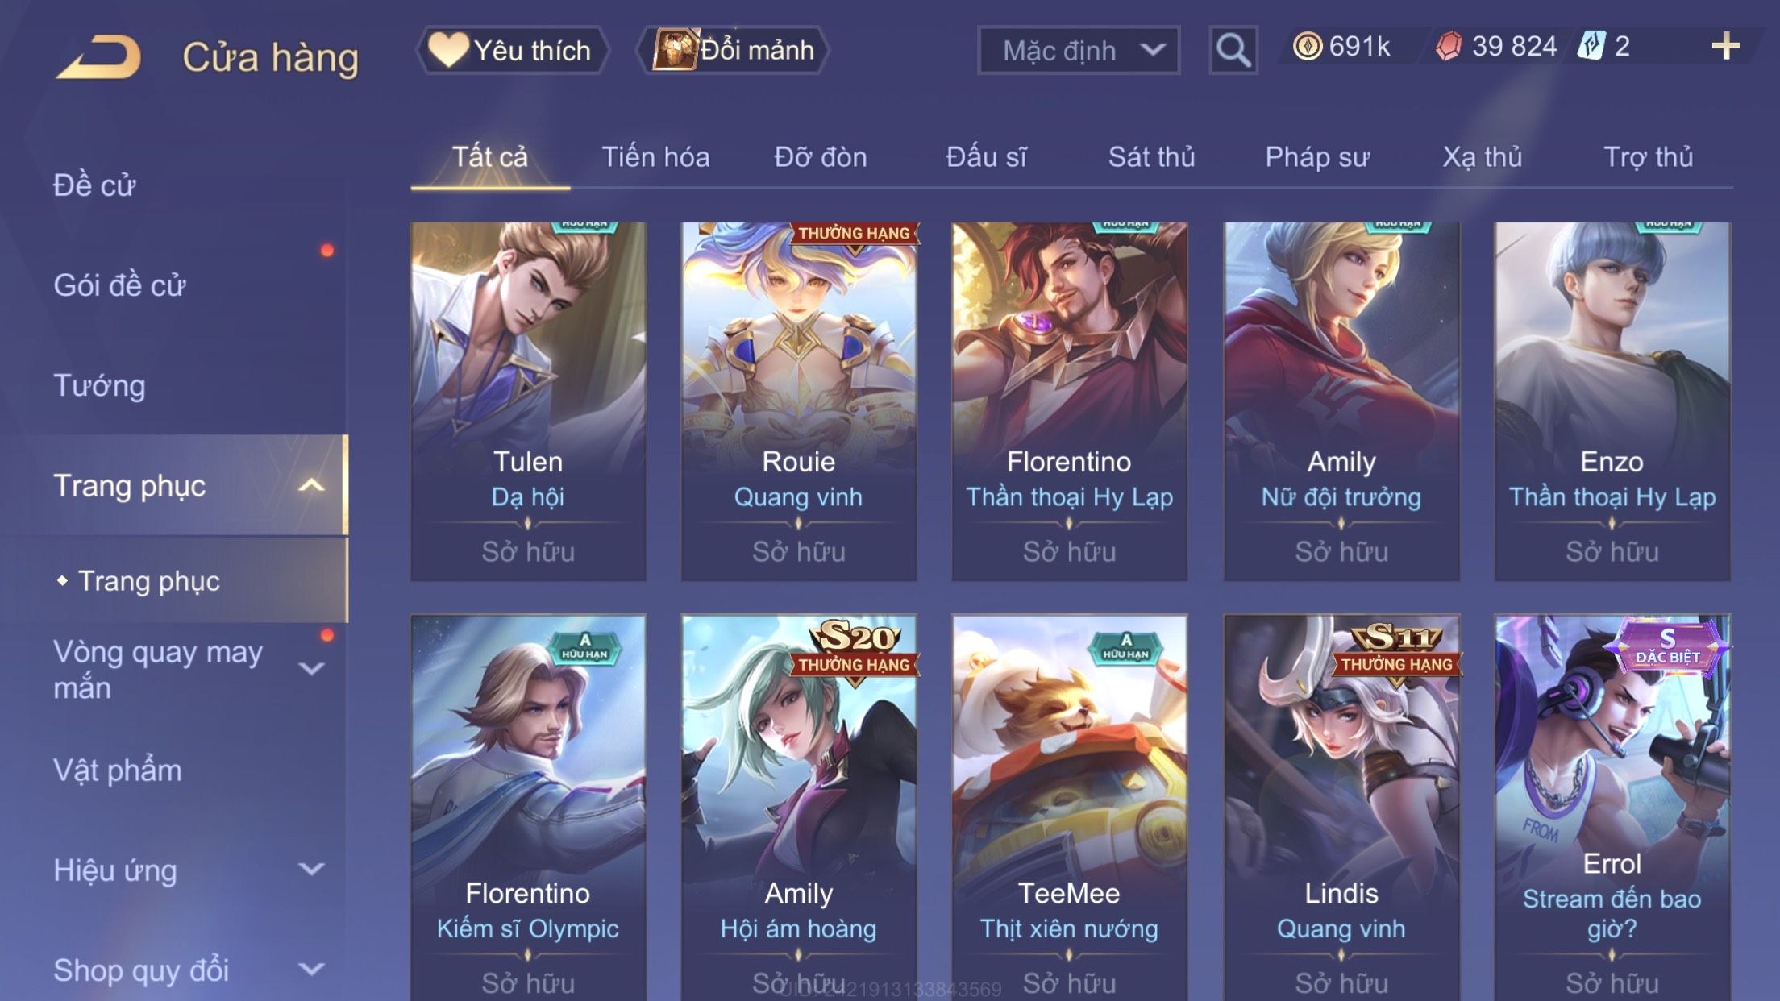1780x1001 pixels.
Task: Open Tướng in the sidebar
Action: click(x=99, y=385)
